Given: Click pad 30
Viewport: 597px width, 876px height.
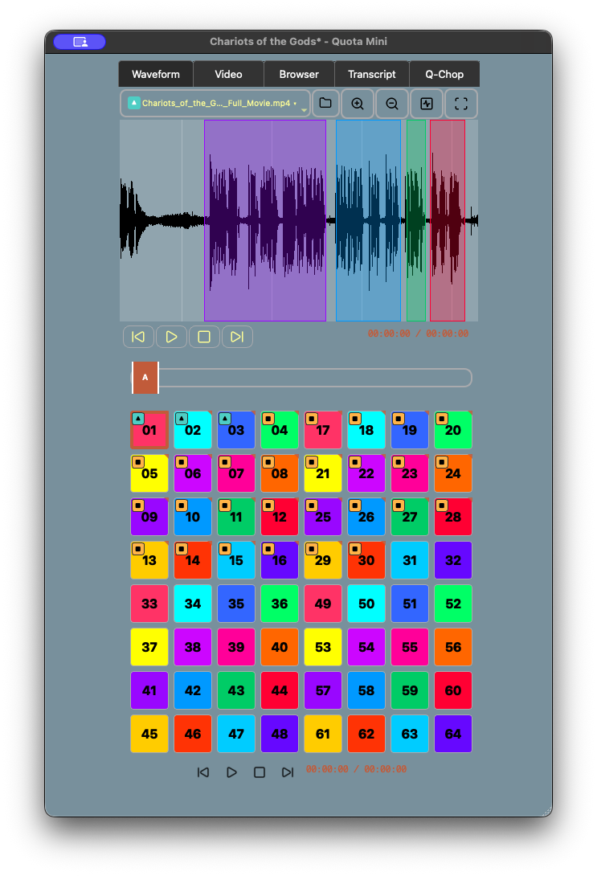Looking at the screenshot, I should tap(366, 560).
